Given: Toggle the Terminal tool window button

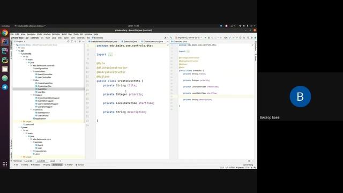Looking at the screenshot, I should tap(58, 165).
